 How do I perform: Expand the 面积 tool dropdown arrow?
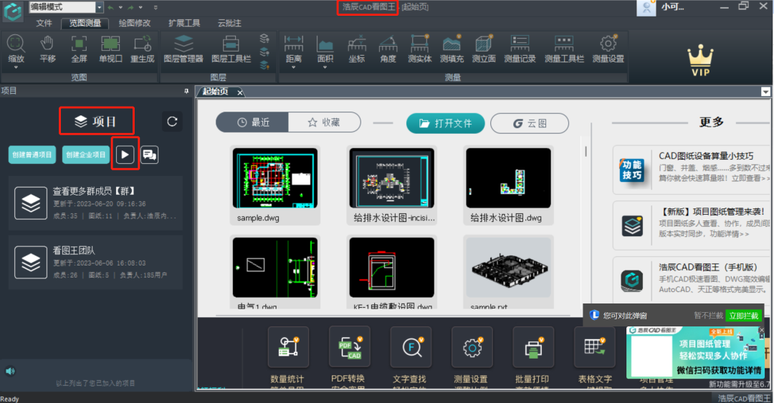[x=325, y=67]
